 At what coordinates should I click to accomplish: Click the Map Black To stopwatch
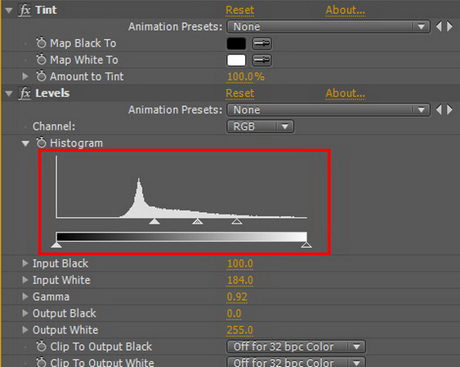[x=42, y=42]
